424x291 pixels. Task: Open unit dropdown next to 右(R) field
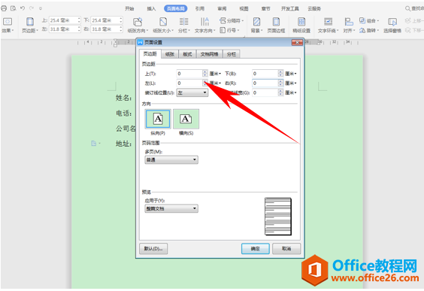point(291,83)
